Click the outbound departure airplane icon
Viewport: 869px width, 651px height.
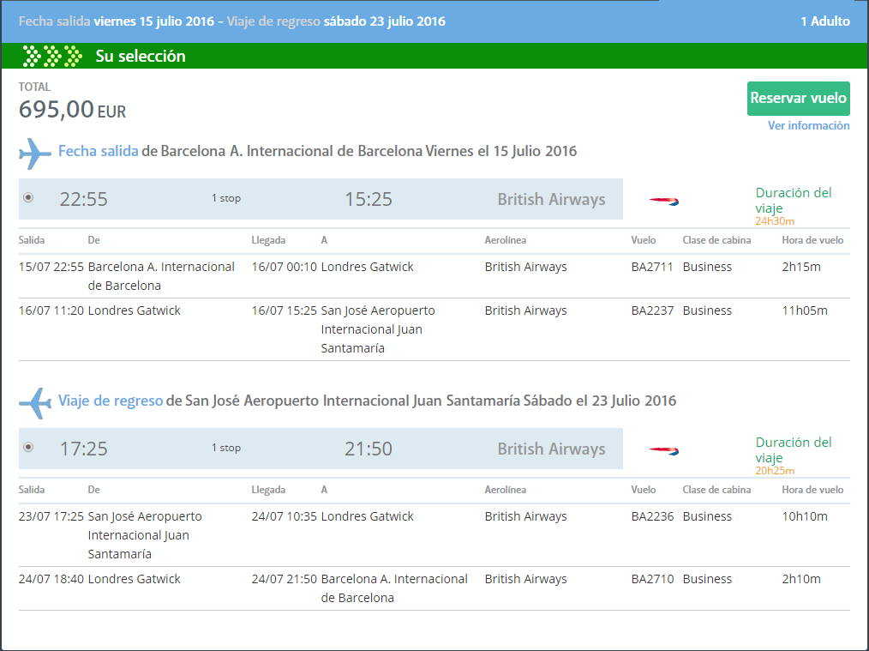click(x=35, y=154)
